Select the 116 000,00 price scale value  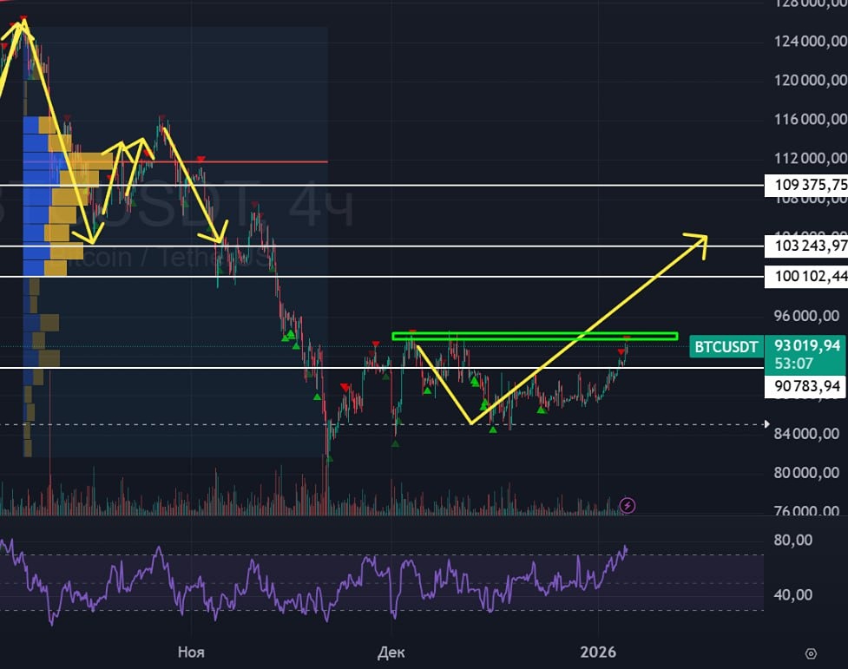(x=811, y=120)
